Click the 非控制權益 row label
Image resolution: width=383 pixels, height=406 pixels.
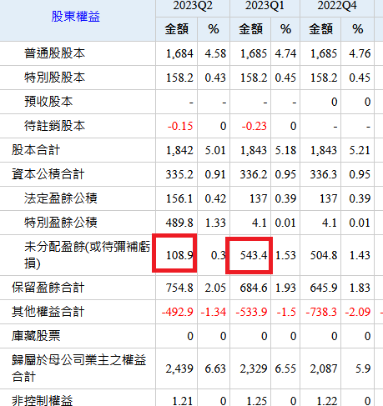point(42,400)
